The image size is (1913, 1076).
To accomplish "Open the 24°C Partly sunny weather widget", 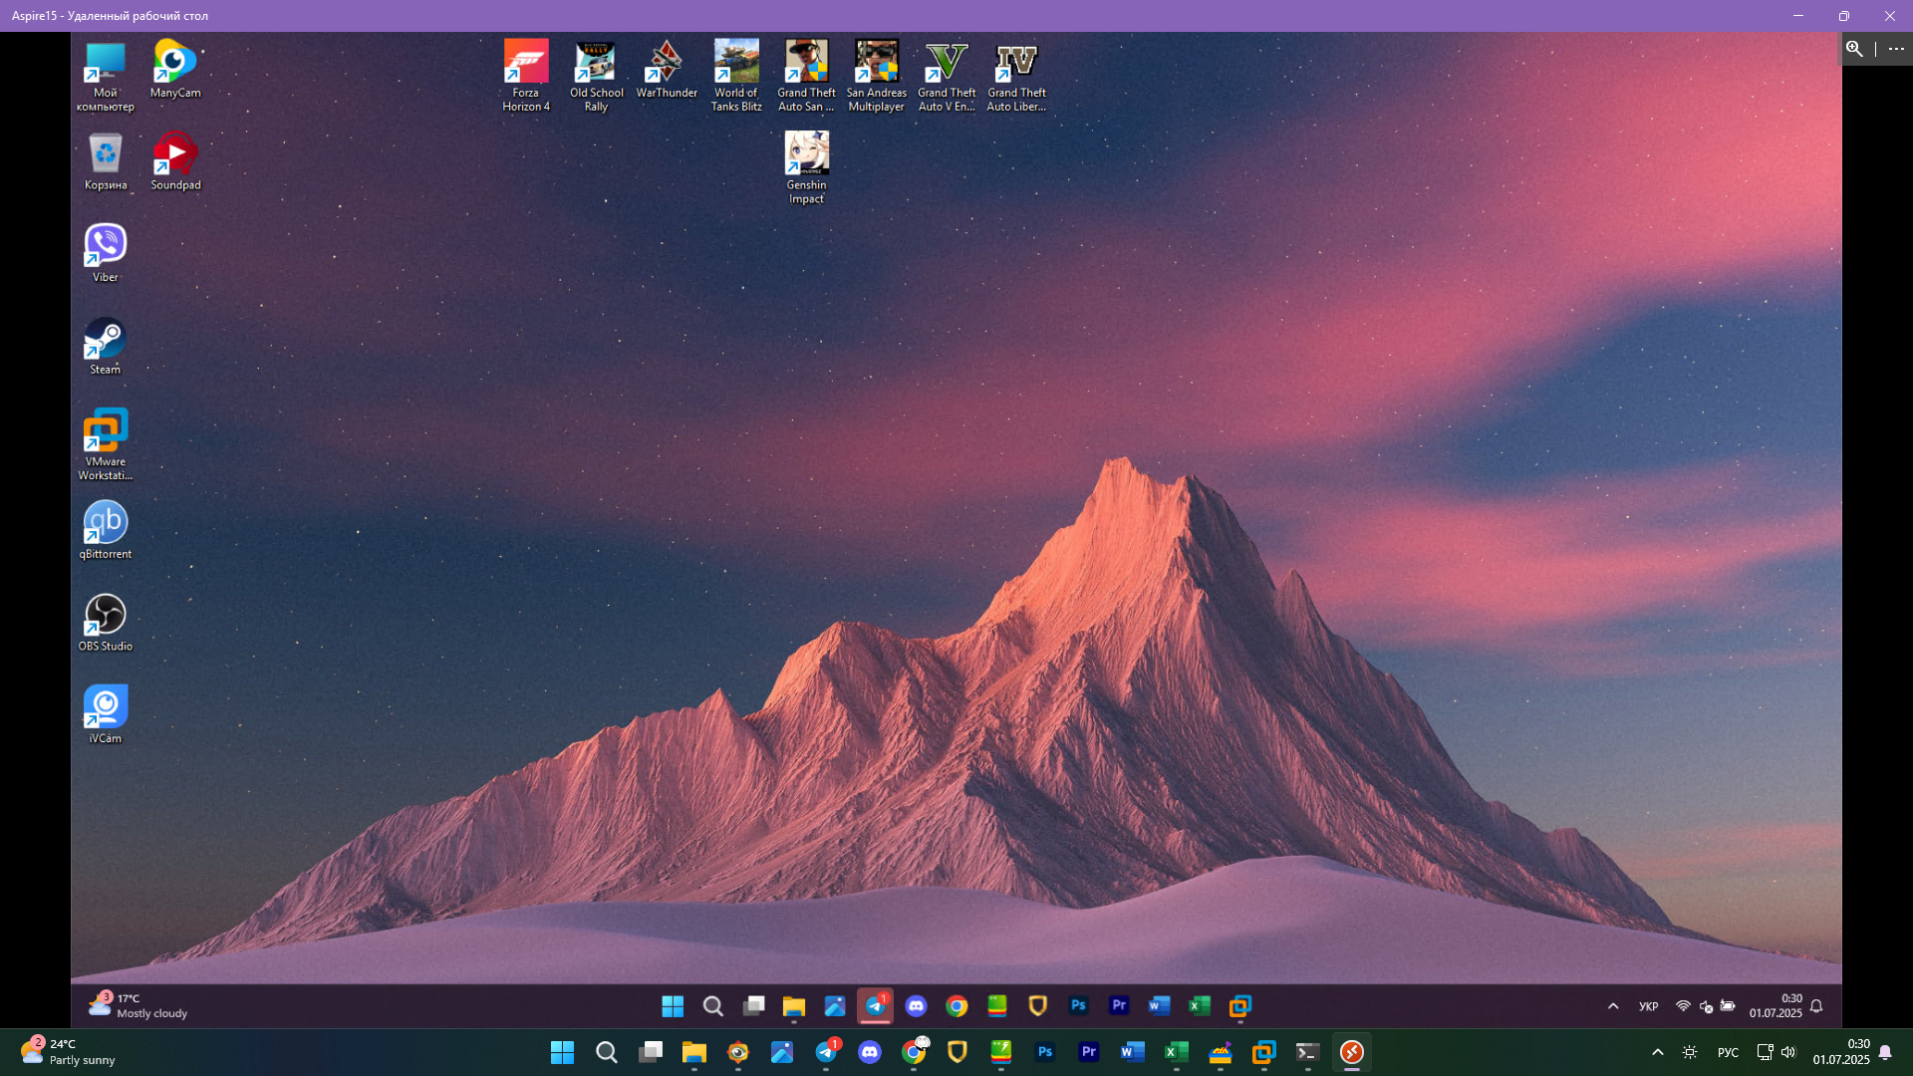I will 68,1052.
